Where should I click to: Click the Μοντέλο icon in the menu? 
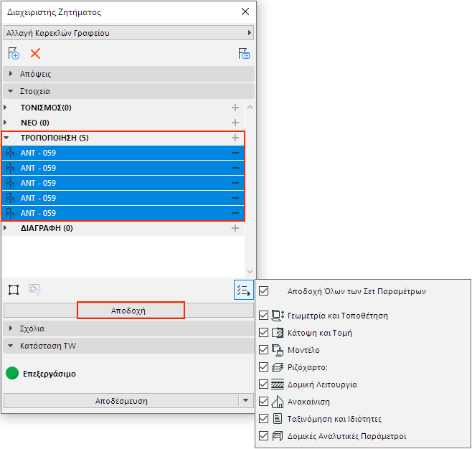278,350
